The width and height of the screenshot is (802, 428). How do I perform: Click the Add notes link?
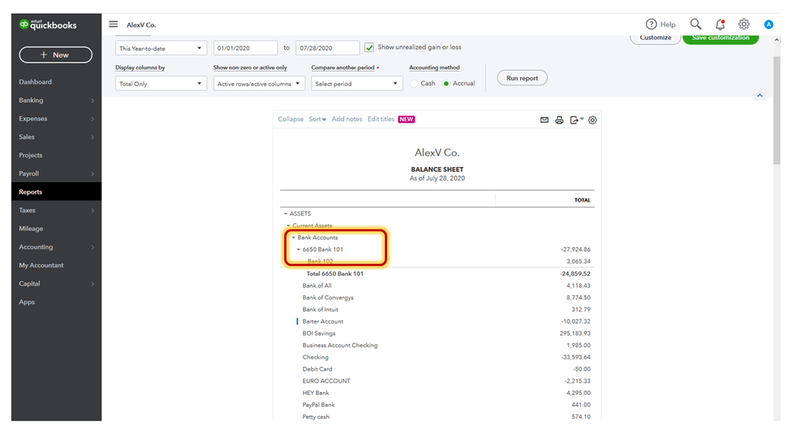pyautogui.click(x=347, y=120)
